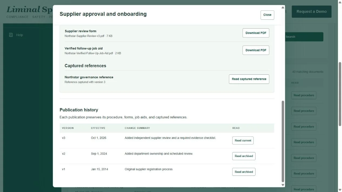This screenshot has height=192, width=342.
Task: Click the Publication history heading
Action: click(x=79, y=110)
